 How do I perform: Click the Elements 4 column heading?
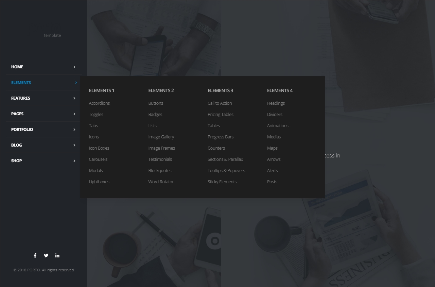[x=280, y=90]
